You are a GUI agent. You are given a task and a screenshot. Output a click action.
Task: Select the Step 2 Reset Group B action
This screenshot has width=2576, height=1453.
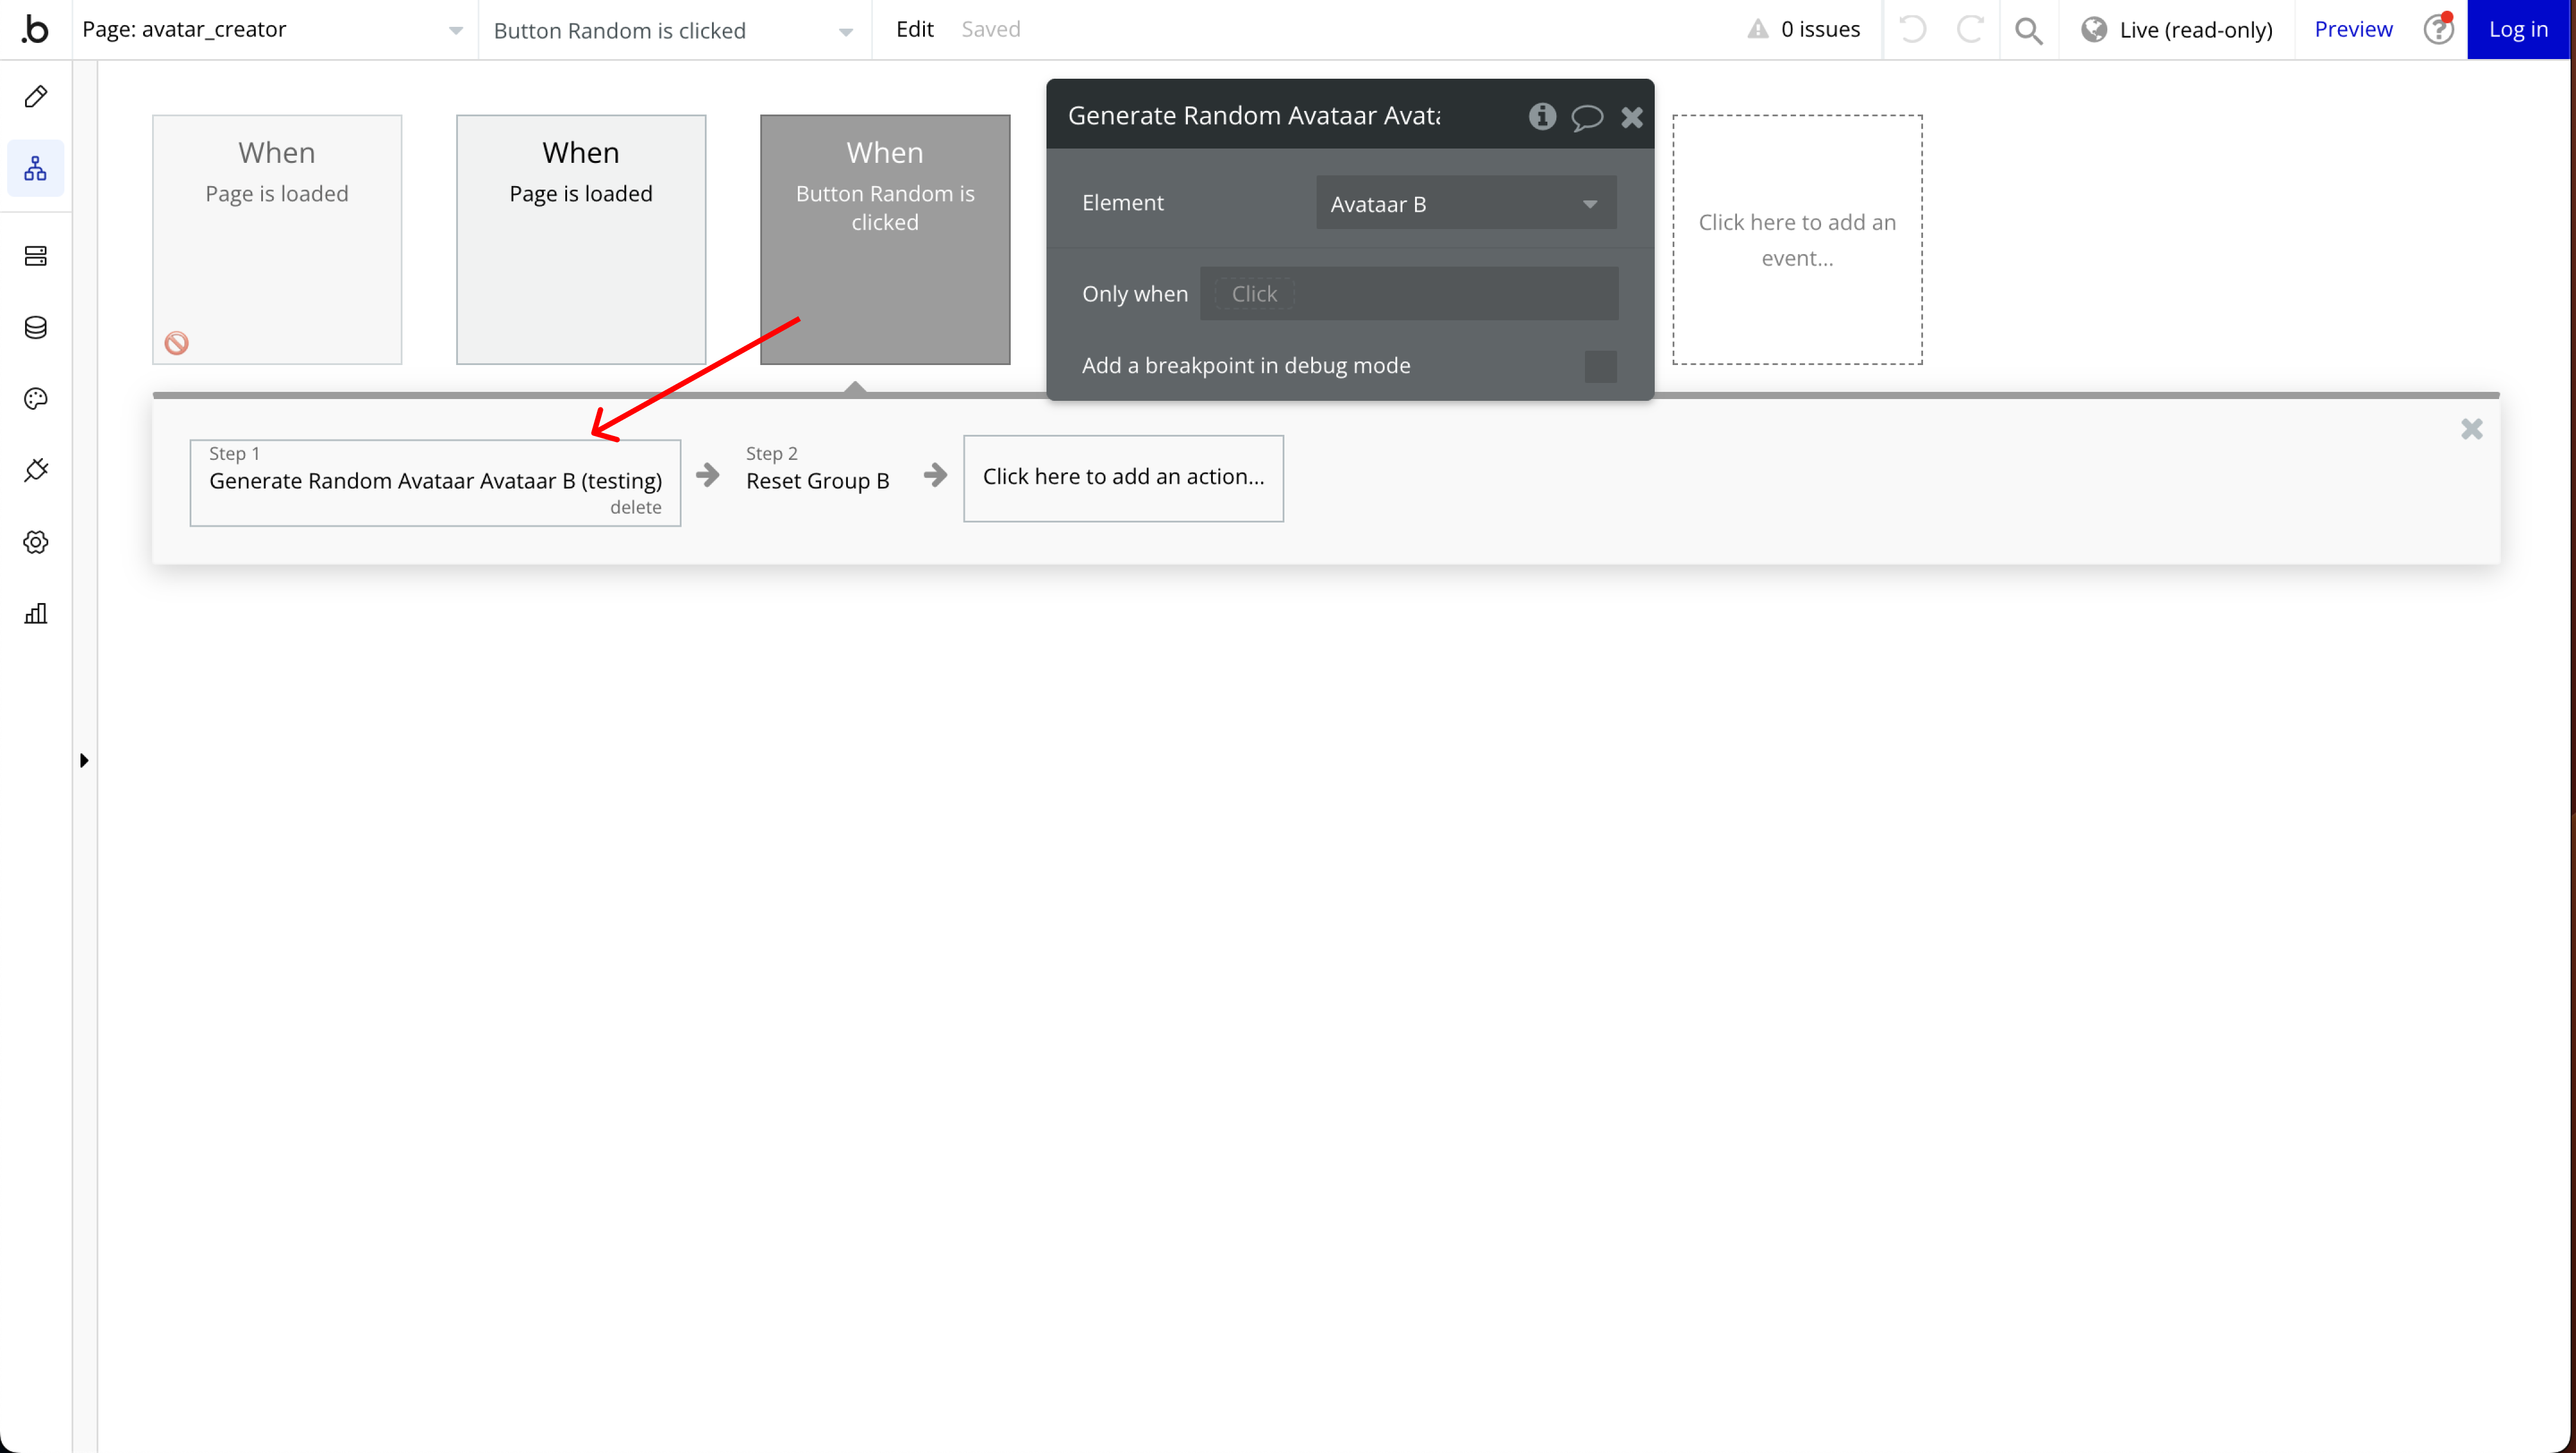coord(817,480)
